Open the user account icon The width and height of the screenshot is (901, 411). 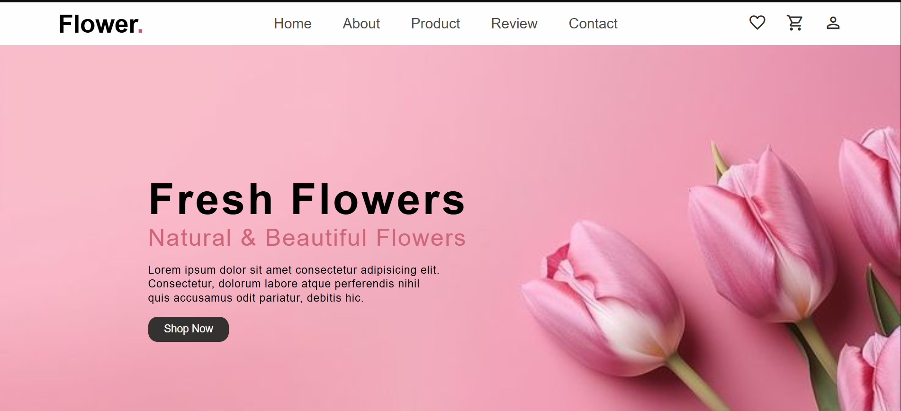(833, 23)
